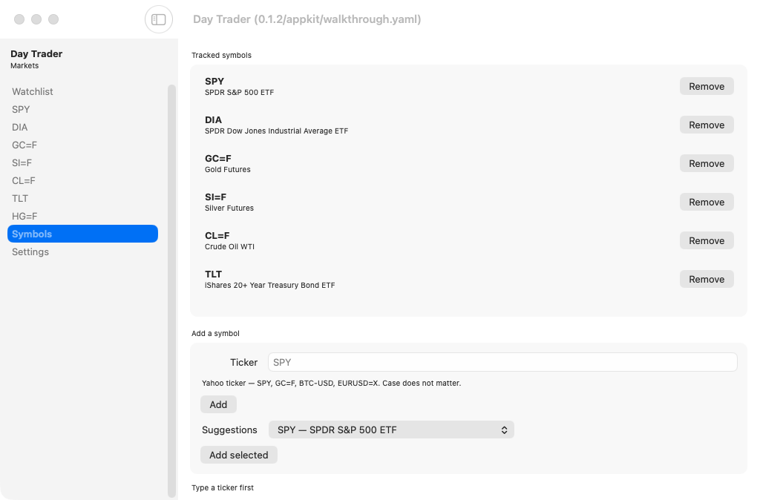This screenshot has height=500, width=760.
Task: Open Settings in the sidebar
Action: click(x=82, y=252)
